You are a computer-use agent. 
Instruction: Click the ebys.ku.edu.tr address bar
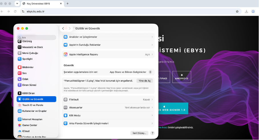(x=130, y=11)
